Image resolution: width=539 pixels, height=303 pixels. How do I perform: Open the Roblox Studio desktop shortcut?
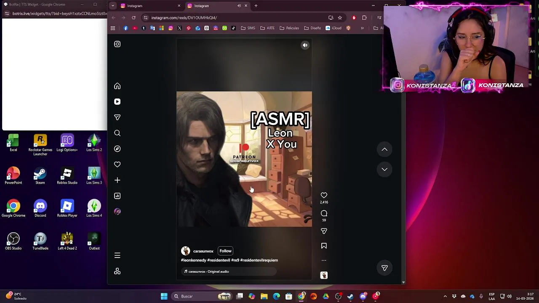tap(67, 176)
